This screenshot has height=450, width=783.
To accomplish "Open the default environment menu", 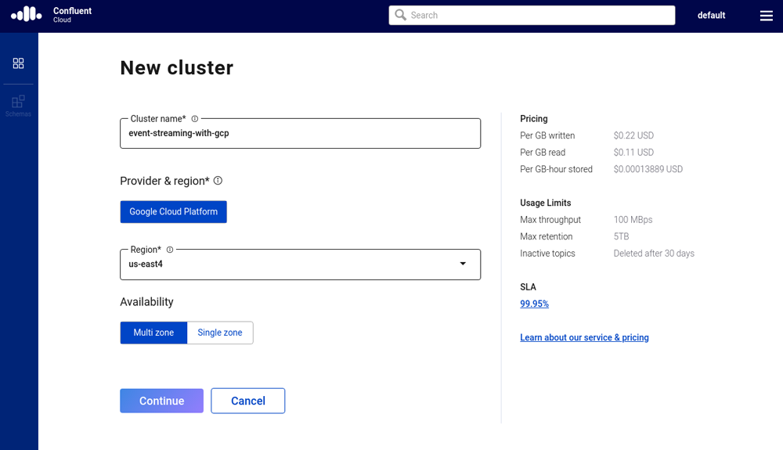I will pyautogui.click(x=711, y=16).
